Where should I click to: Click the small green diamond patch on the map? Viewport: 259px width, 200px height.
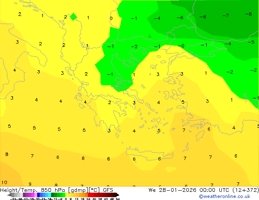74,17
